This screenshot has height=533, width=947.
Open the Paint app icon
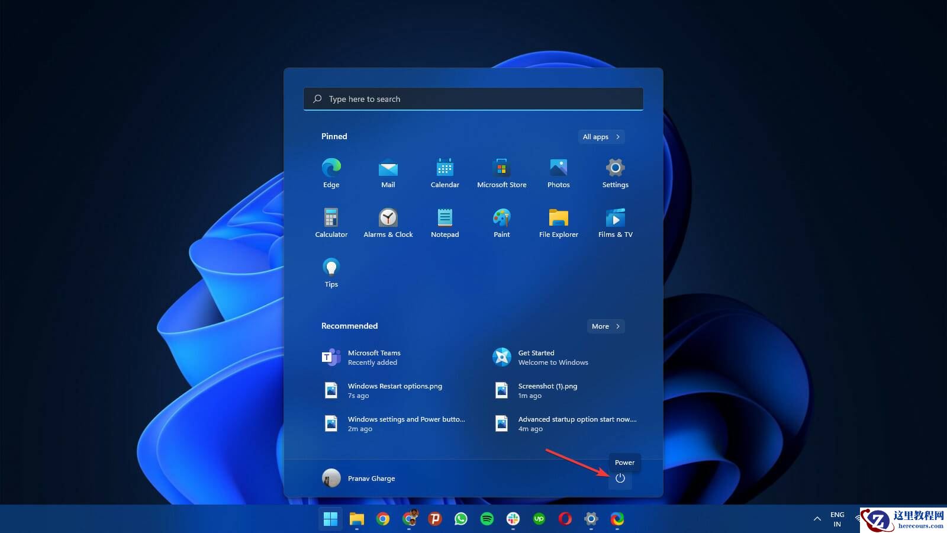[x=501, y=218]
